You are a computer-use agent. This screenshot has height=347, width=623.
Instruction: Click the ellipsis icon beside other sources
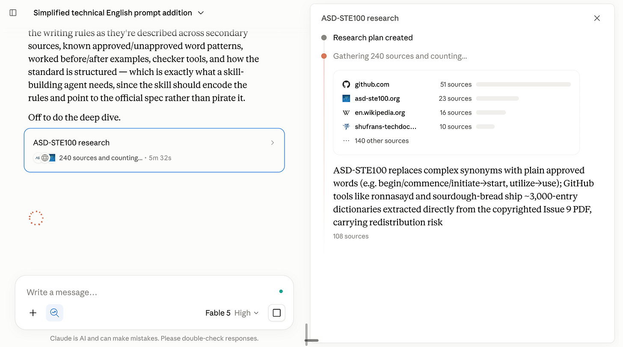[346, 141]
